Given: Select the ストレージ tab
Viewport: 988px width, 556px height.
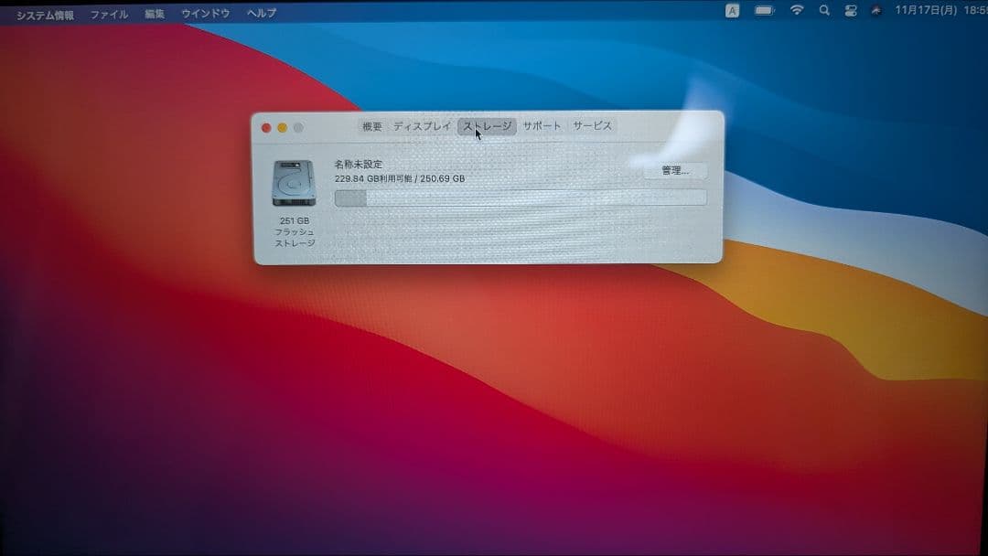Looking at the screenshot, I should tap(487, 126).
